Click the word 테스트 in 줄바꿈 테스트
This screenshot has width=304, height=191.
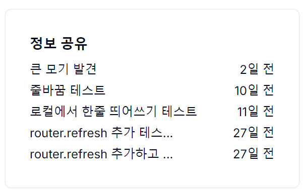tap(88, 90)
